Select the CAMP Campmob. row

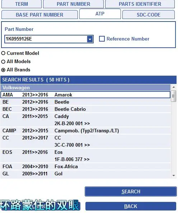tap(85, 131)
